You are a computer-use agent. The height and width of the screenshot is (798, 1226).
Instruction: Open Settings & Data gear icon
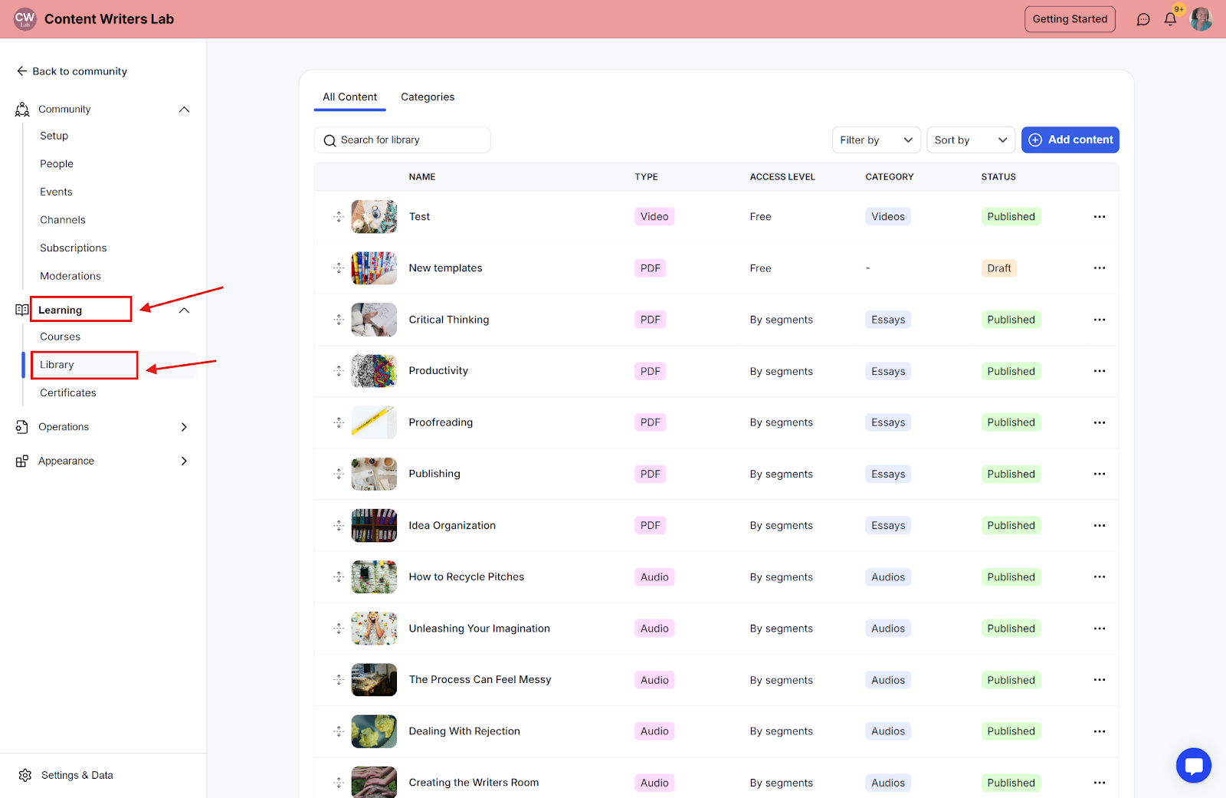click(25, 775)
